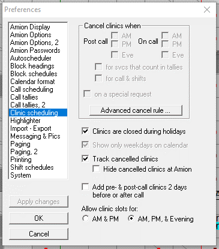The height and width of the screenshot is (249, 219).
Task: Choose Autoscheduler in the category list
Action: tap(38, 58)
